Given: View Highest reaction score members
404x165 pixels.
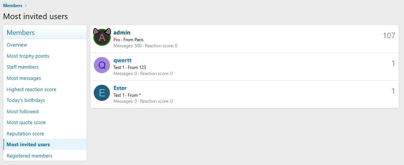Looking at the screenshot, I should (x=32, y=90).
